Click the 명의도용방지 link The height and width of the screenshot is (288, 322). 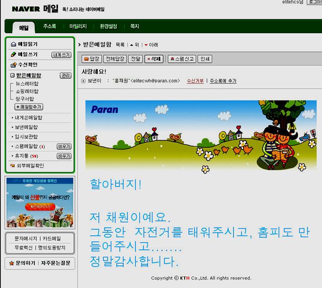pos(52,248)
